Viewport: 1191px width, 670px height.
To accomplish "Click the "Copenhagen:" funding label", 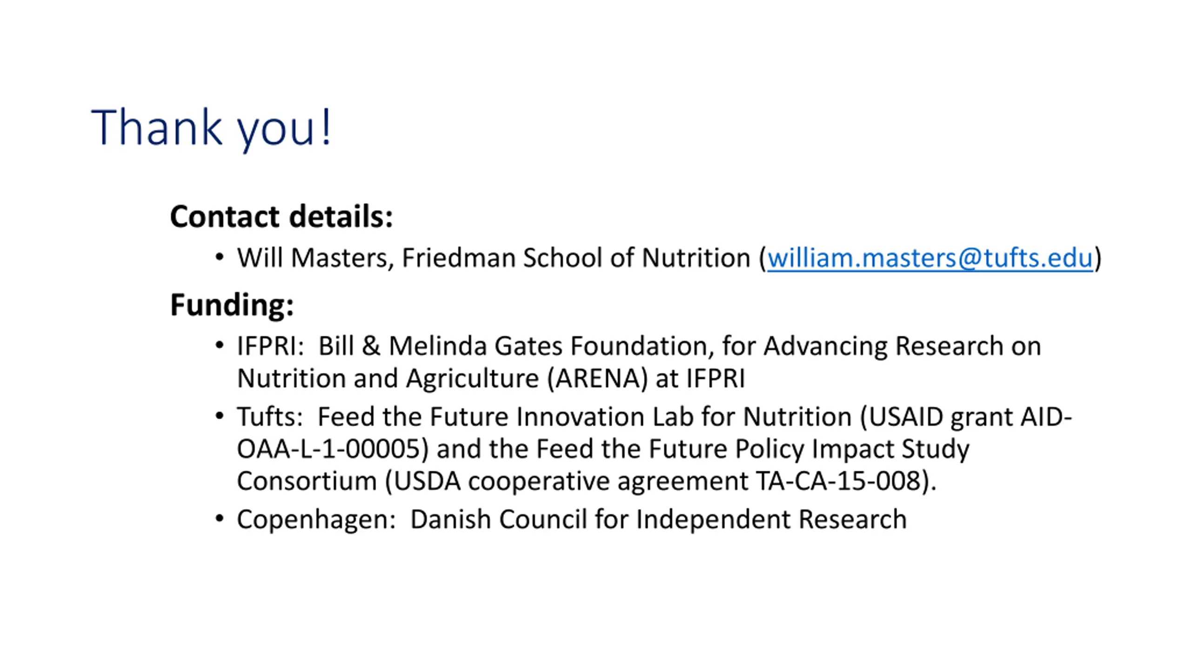I will coord(316,519).
